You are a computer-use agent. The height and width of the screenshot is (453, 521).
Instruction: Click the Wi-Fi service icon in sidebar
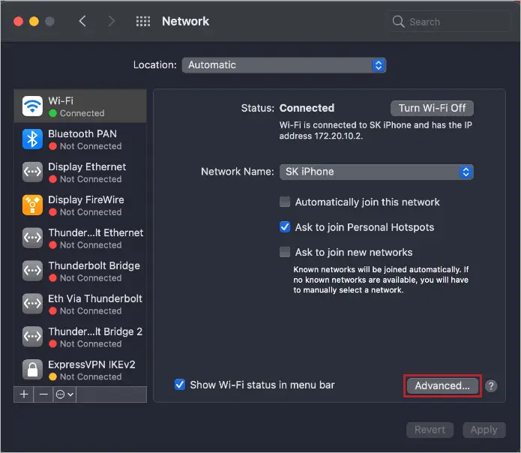pyautogui.click(x=32, y=106)
